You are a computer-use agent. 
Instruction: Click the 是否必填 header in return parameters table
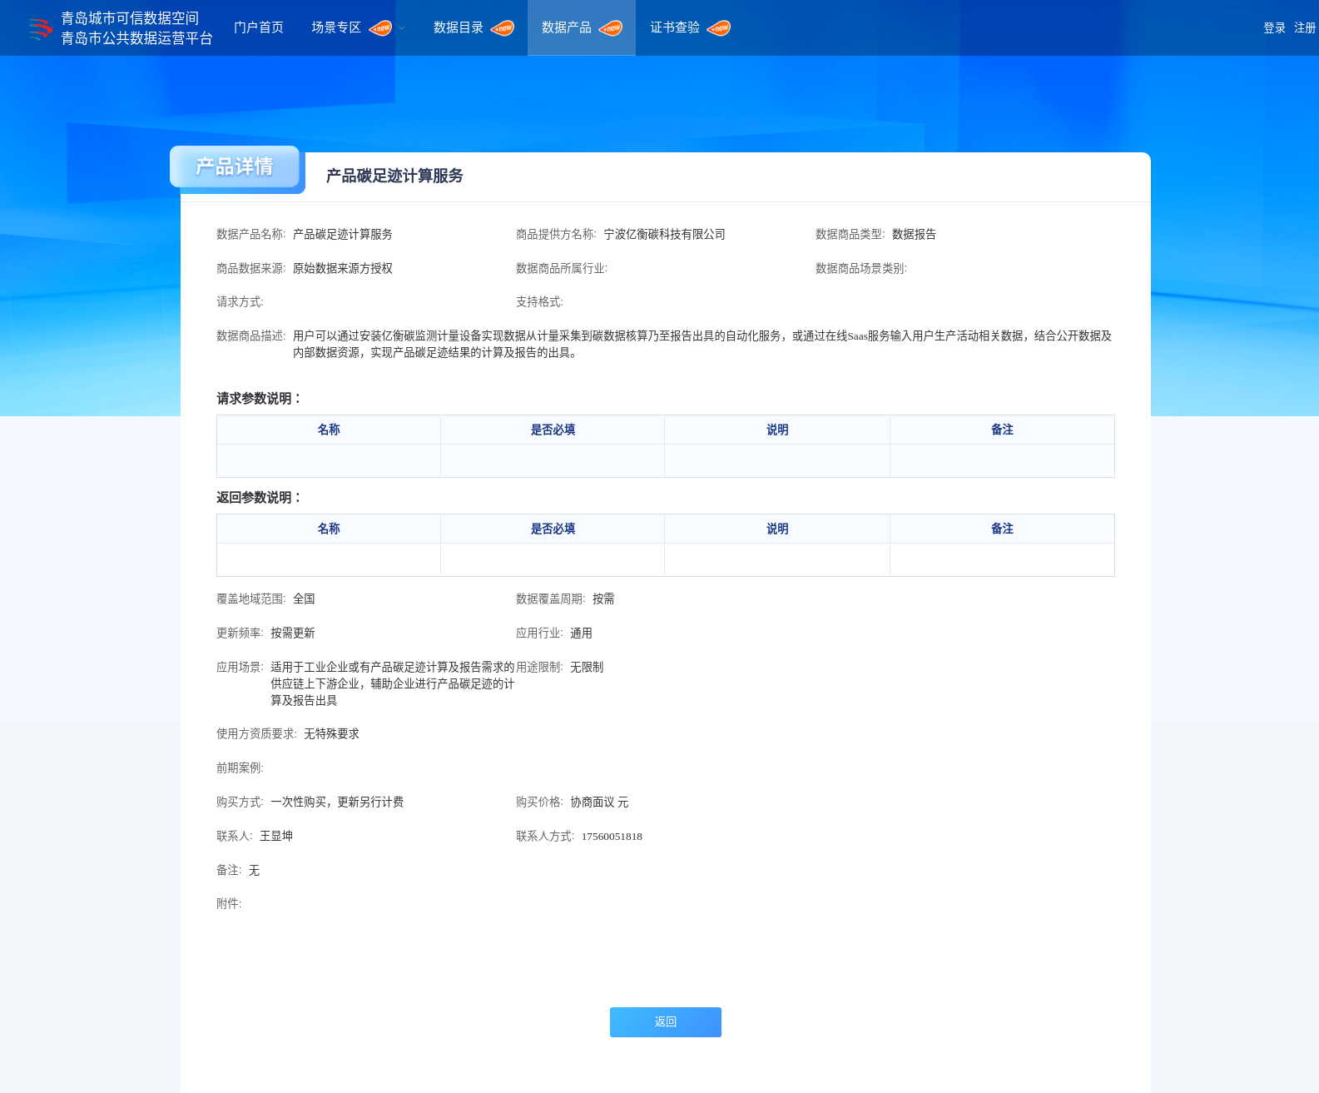[x=553, y=529]
